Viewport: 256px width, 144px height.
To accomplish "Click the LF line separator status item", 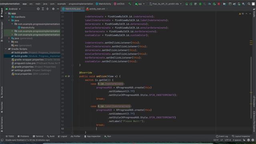I will coord(222,140).
